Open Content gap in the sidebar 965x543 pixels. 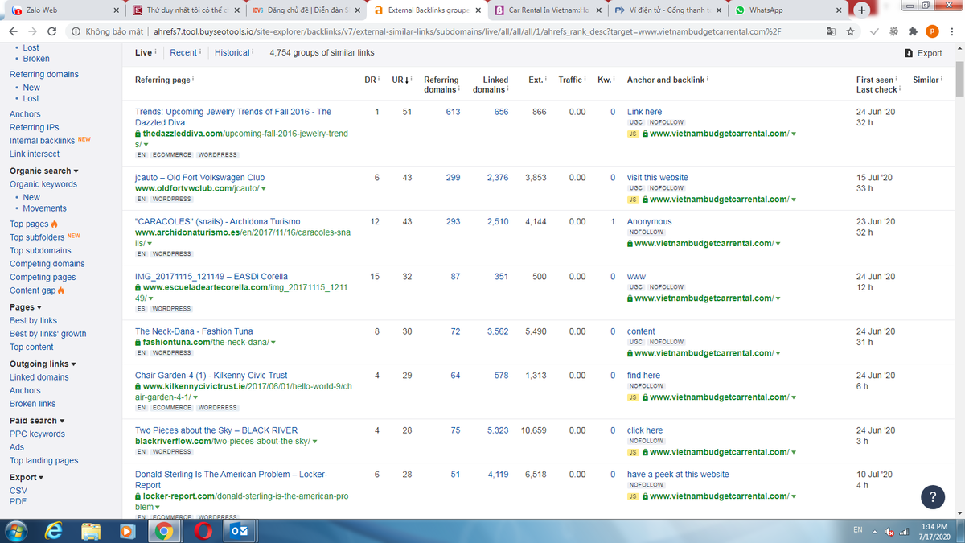pos(32,290)
